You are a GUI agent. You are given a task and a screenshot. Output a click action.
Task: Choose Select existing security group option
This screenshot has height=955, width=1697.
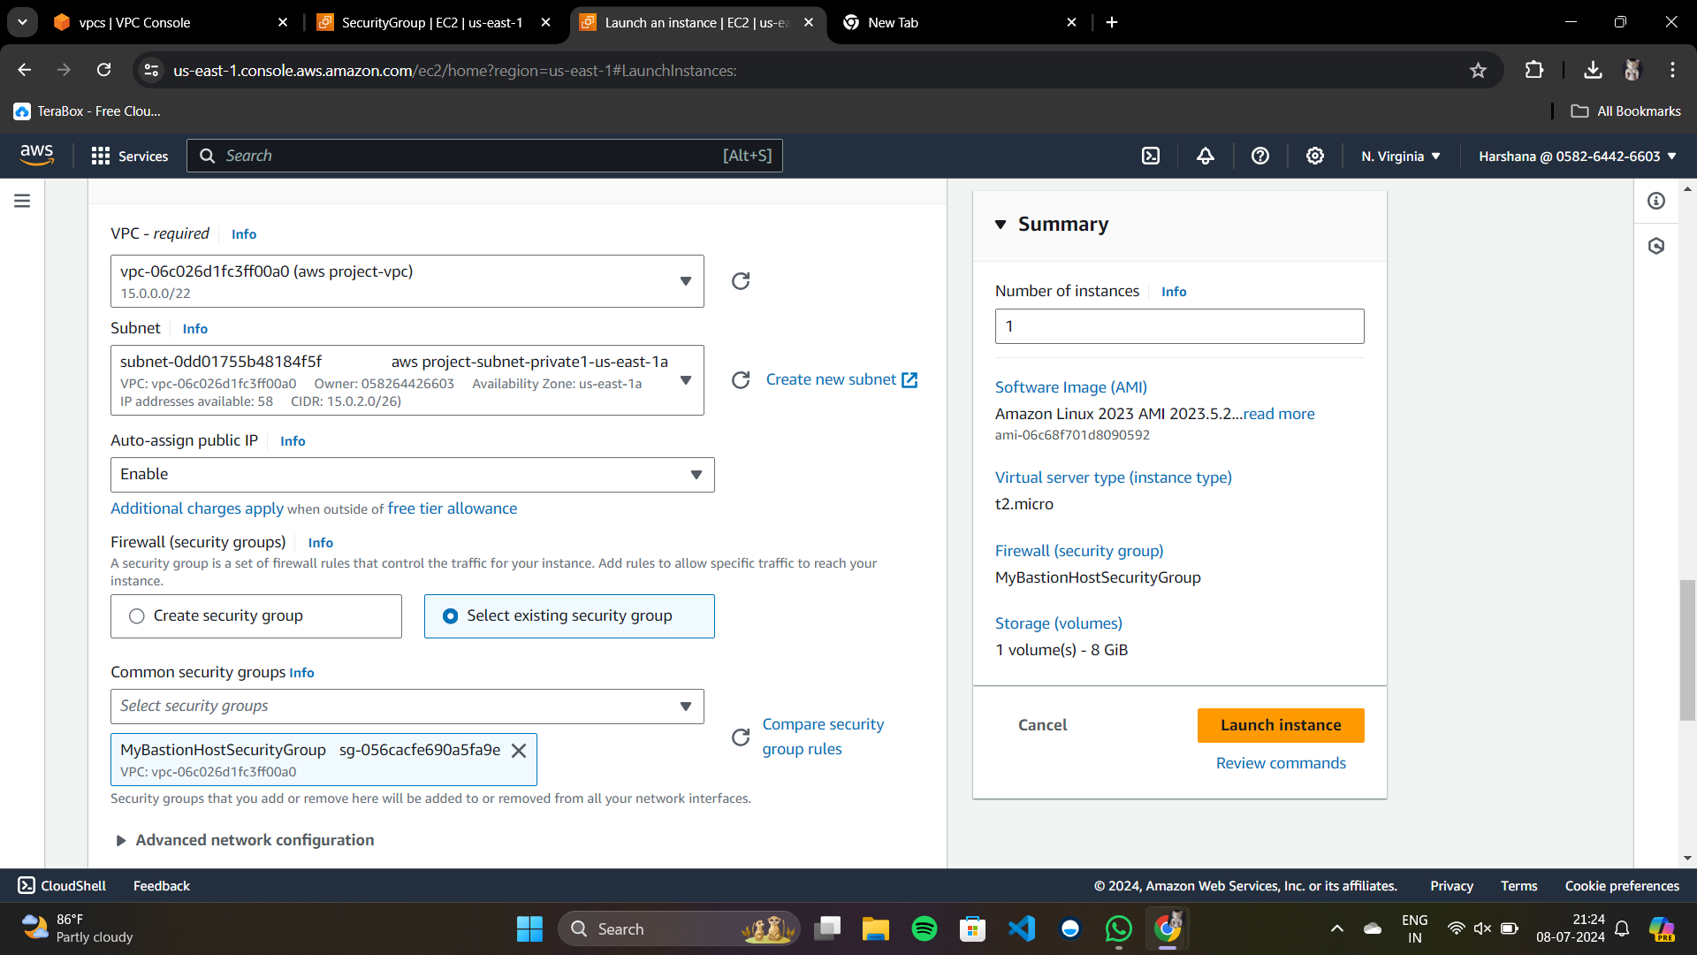point(451,616)
